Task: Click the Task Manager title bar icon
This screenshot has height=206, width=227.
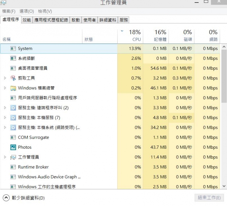Action: 3,3
